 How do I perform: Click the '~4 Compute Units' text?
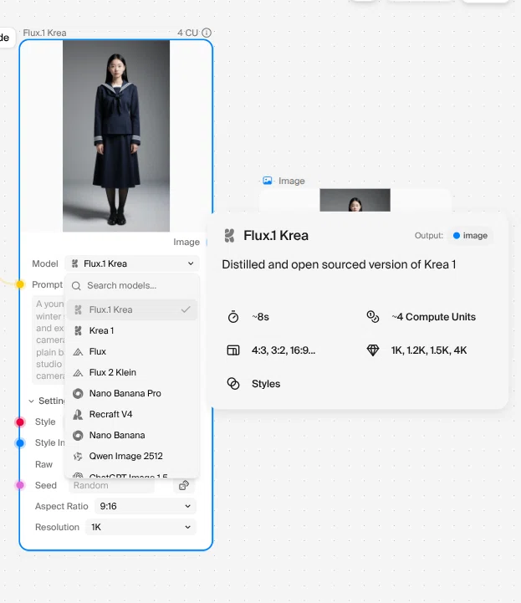point(434,317)
